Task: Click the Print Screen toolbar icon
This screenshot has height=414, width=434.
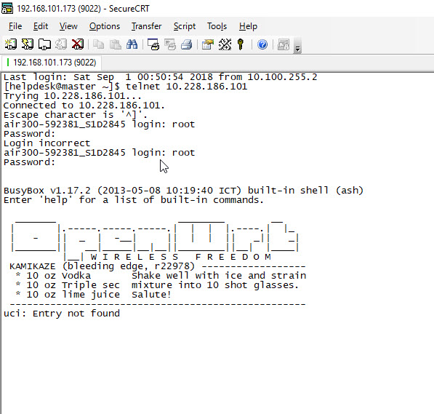Action: coord(153,44)
